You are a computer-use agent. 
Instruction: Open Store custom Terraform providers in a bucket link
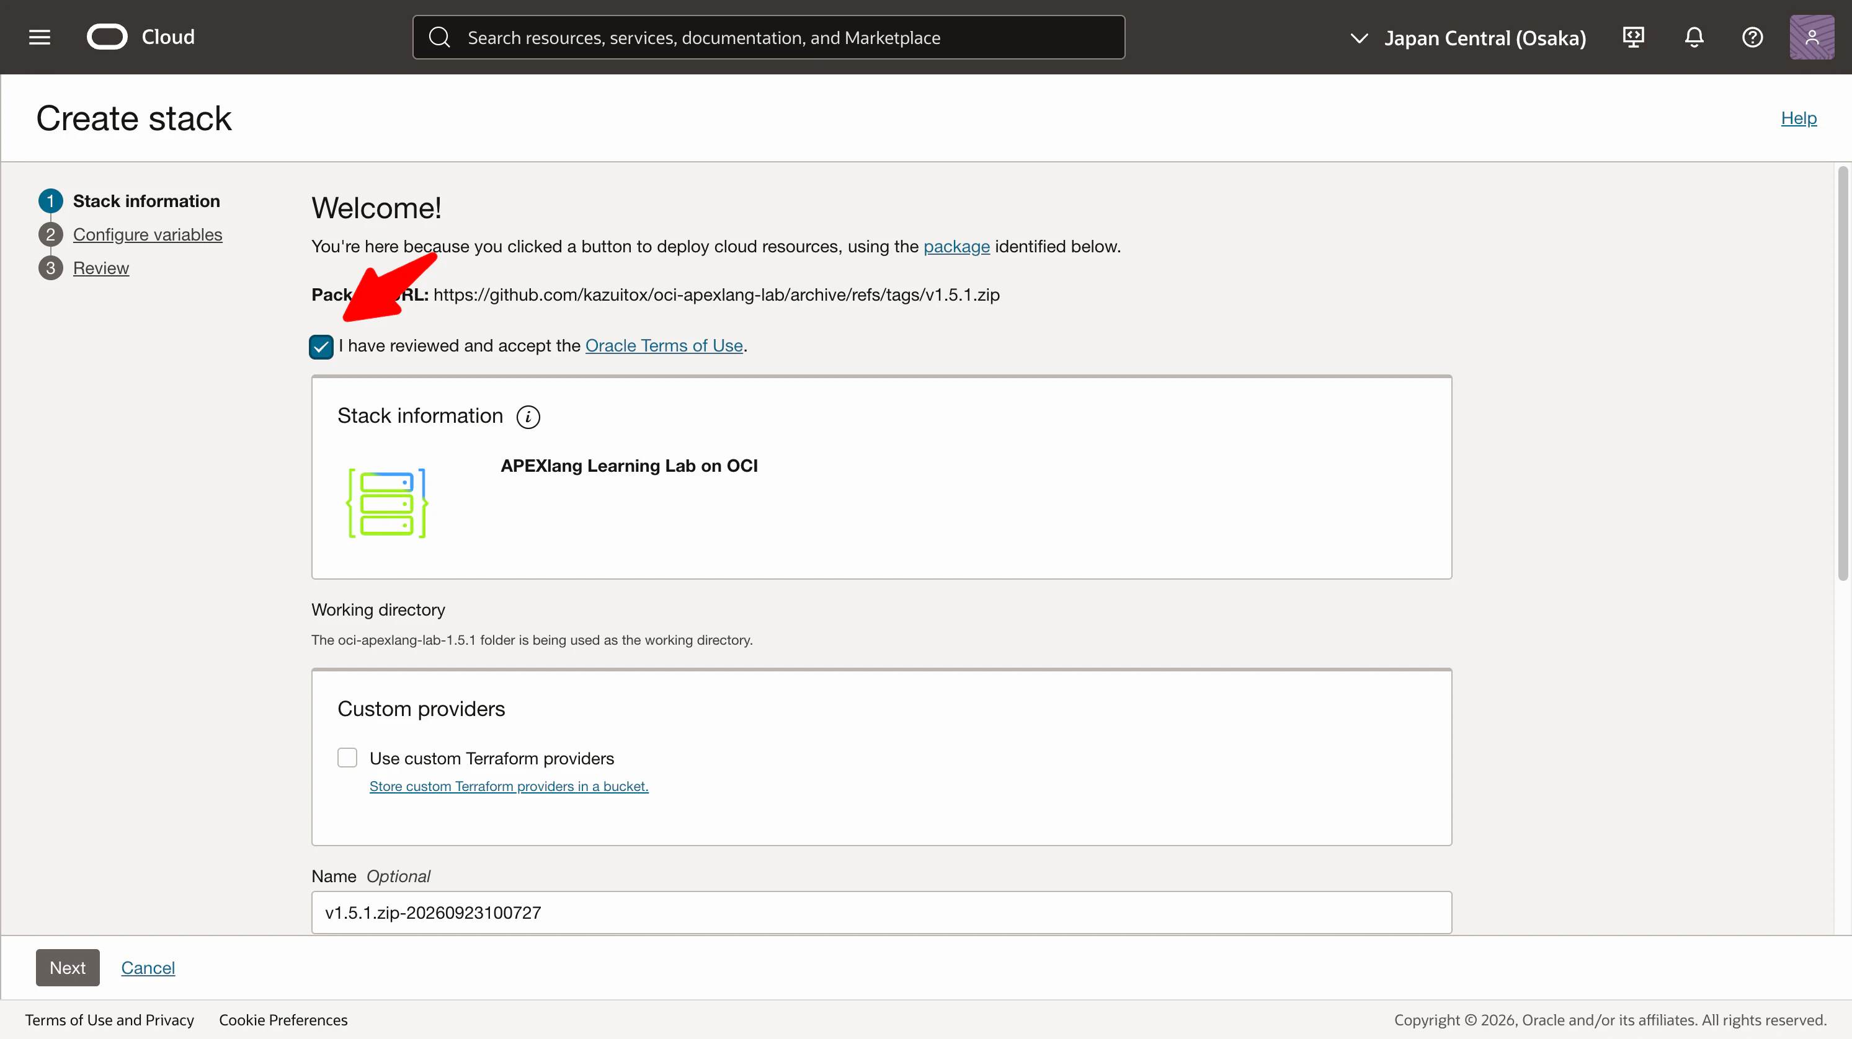coord(509,787)
